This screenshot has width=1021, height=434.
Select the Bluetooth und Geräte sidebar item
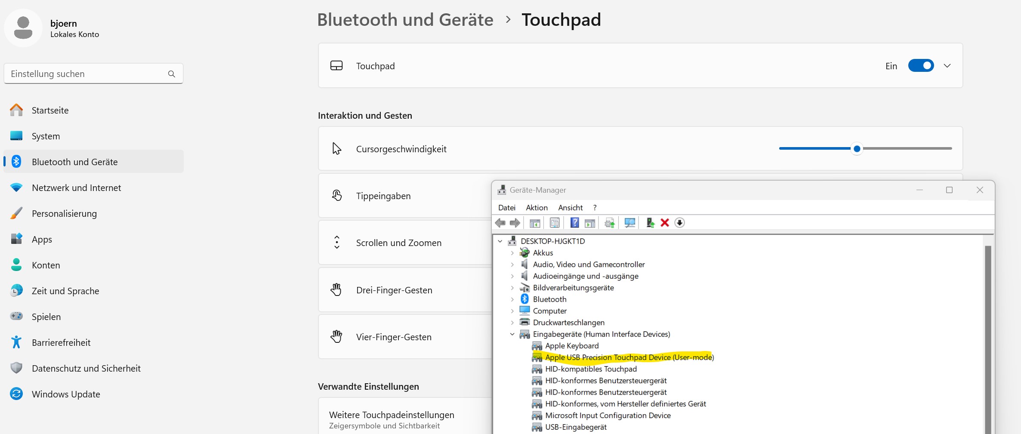pyautogui.click(x=94, y=162)
